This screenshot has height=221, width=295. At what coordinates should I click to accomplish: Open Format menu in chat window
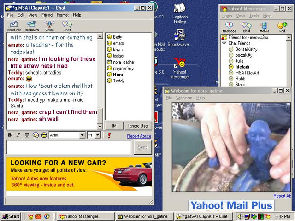[x=63, y=15]
